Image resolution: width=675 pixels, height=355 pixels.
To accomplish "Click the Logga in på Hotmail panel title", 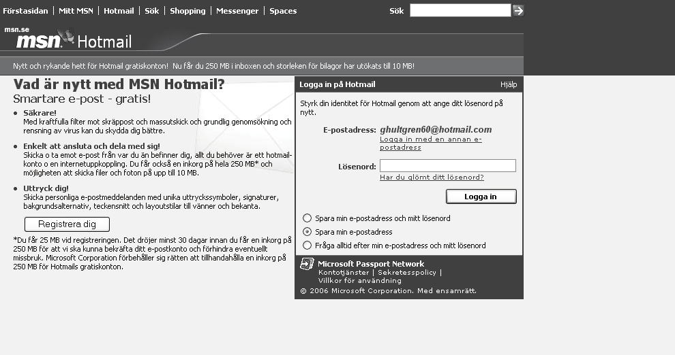I will coord(337,84).
